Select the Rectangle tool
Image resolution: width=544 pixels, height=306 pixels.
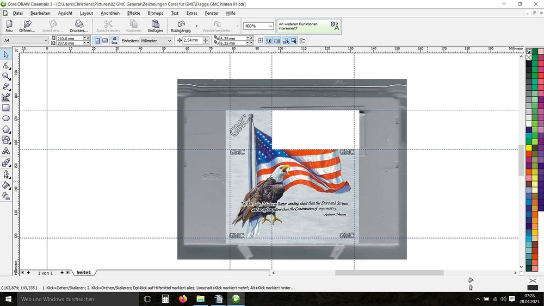6,108
